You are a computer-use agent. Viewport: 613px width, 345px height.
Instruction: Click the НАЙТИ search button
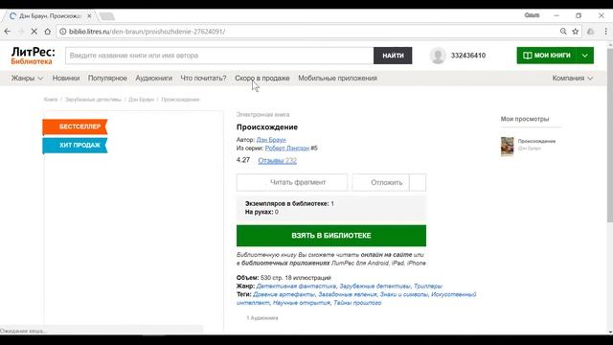coord(393,56)
